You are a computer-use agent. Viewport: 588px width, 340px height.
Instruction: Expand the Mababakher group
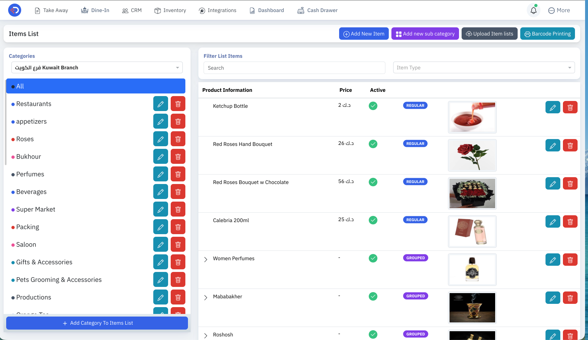click(x=206, y=298)
